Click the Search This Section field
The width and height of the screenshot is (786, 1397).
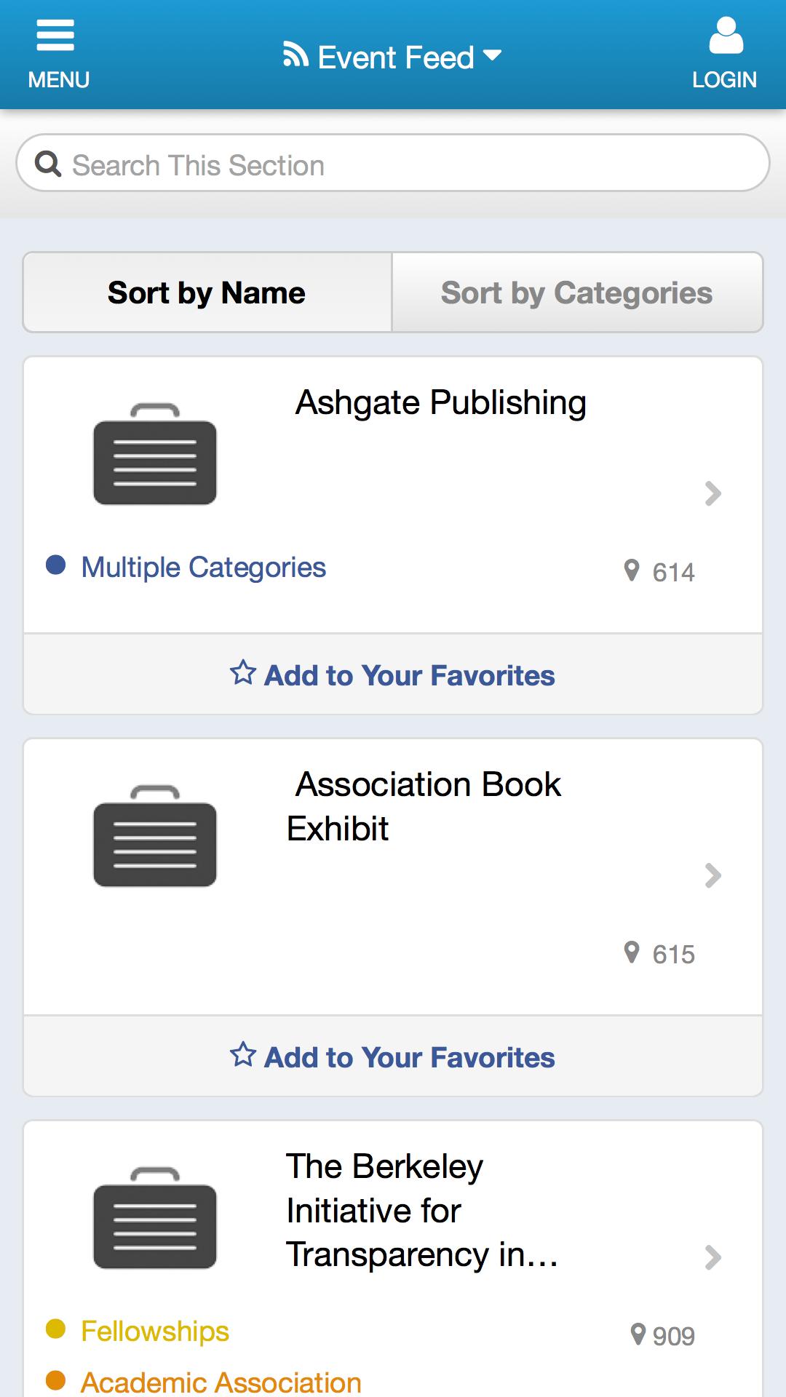(x=408, y=165)
